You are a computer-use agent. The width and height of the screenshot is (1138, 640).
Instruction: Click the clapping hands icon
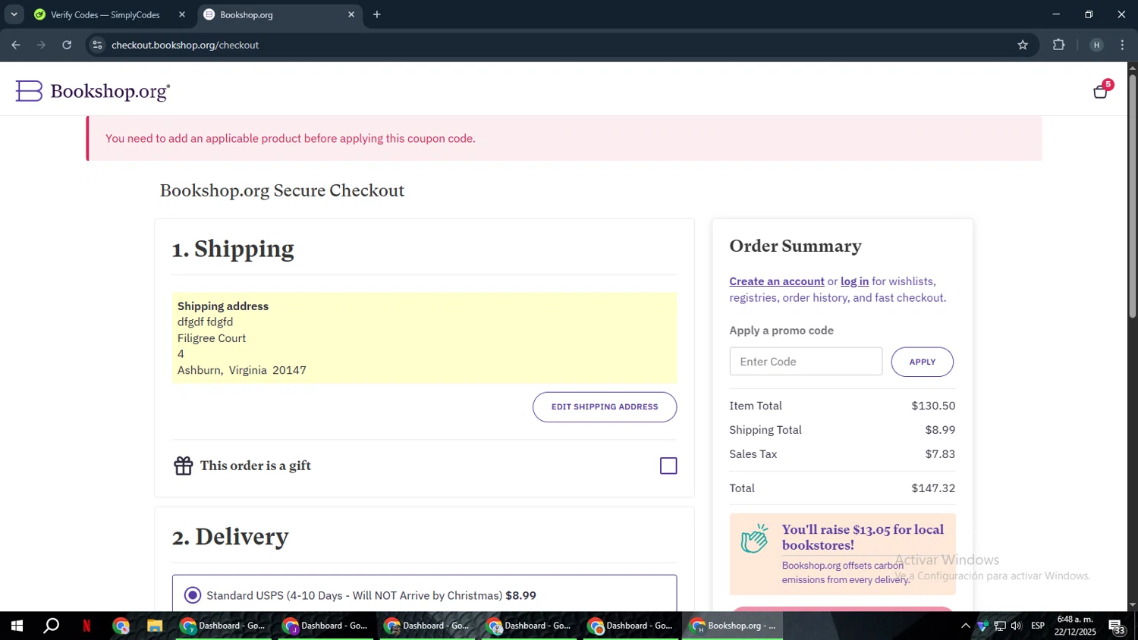click(x=754, y=538)
